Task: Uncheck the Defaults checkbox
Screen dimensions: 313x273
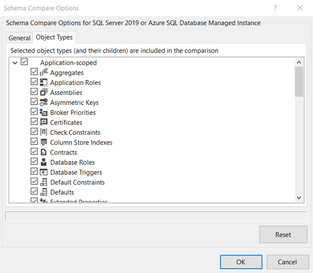Action: (34, 191)
